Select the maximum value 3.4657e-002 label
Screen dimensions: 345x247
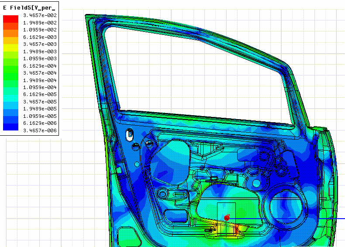(40, 15)
